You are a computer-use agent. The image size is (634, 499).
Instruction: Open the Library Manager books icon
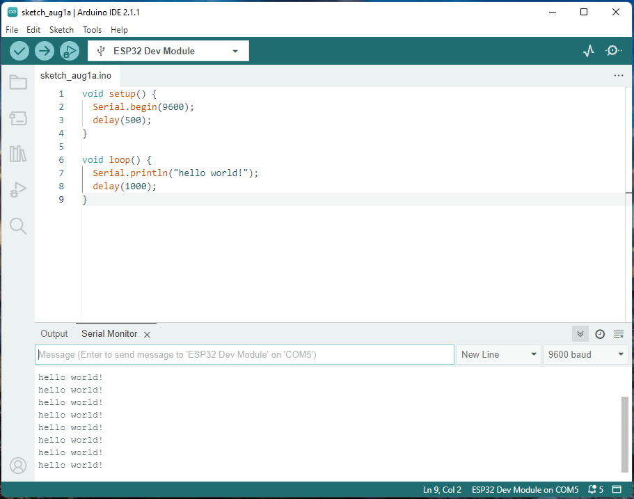(x=18, y=154)
